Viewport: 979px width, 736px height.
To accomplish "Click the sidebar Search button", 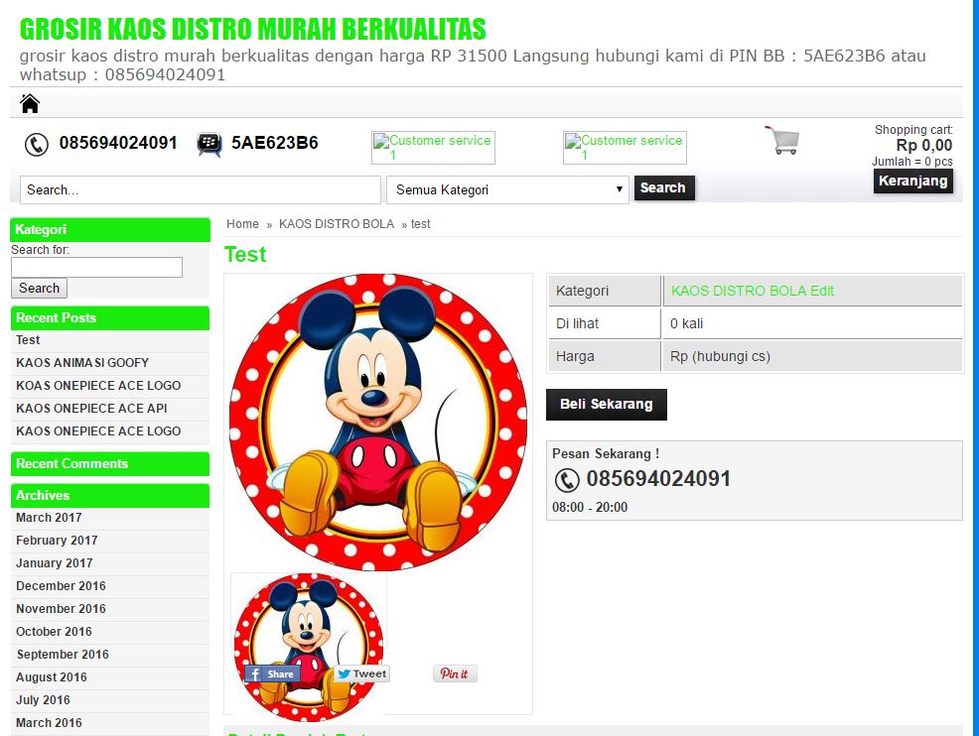I will (x=39, y=289).
